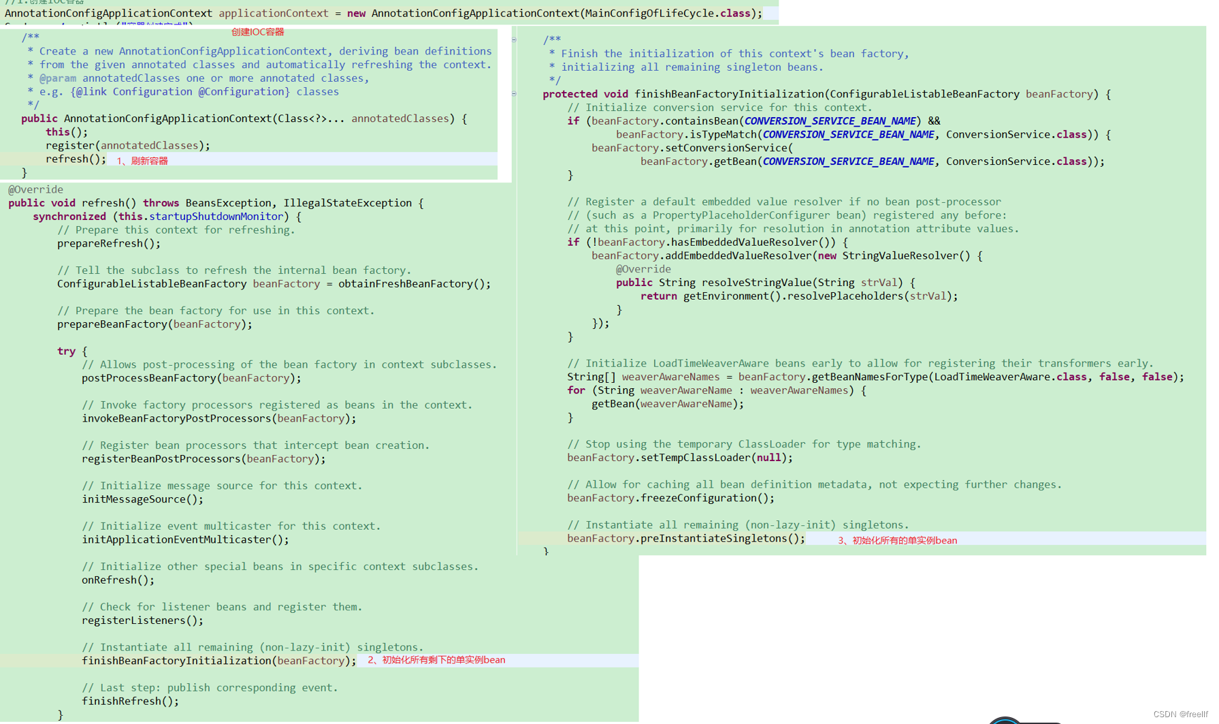The height and width of the screenshot is (724, 1219).
Task: Click the 'prepareRefresh();' call
Action: point(109,243)
